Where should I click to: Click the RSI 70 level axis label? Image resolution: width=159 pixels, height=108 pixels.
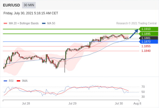[143, 87]
